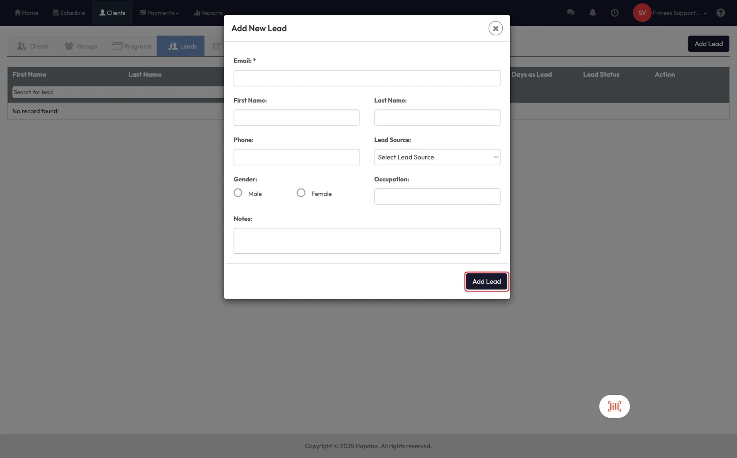The image size is (737, 458).
Task: Select the Male gender option
Action: [238, 193]
